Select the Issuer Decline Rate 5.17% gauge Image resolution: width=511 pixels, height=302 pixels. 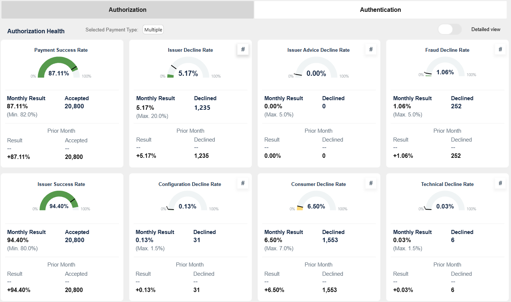coord(188,67)
